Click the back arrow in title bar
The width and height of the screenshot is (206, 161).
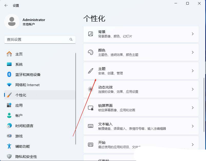point(6,5)
